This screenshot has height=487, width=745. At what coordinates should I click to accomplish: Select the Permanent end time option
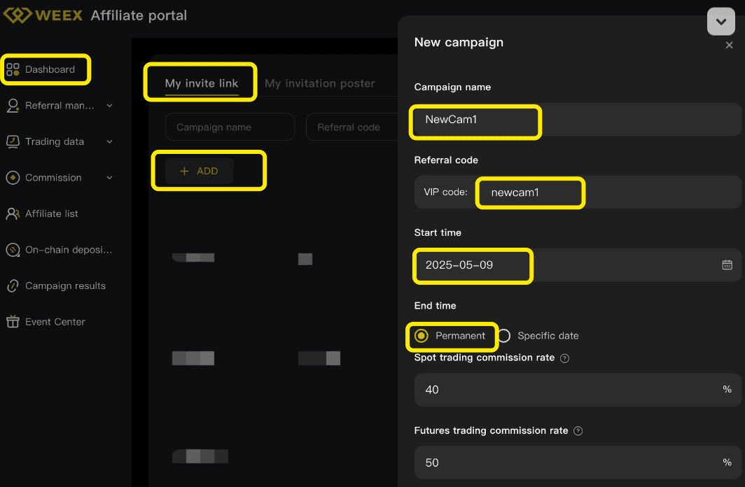click(x=422, y=336)
